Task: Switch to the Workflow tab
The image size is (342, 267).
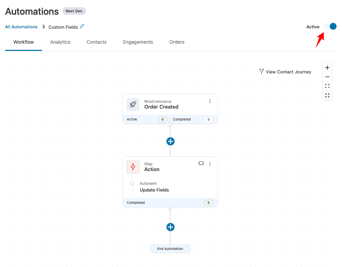Action: (24, 42)
